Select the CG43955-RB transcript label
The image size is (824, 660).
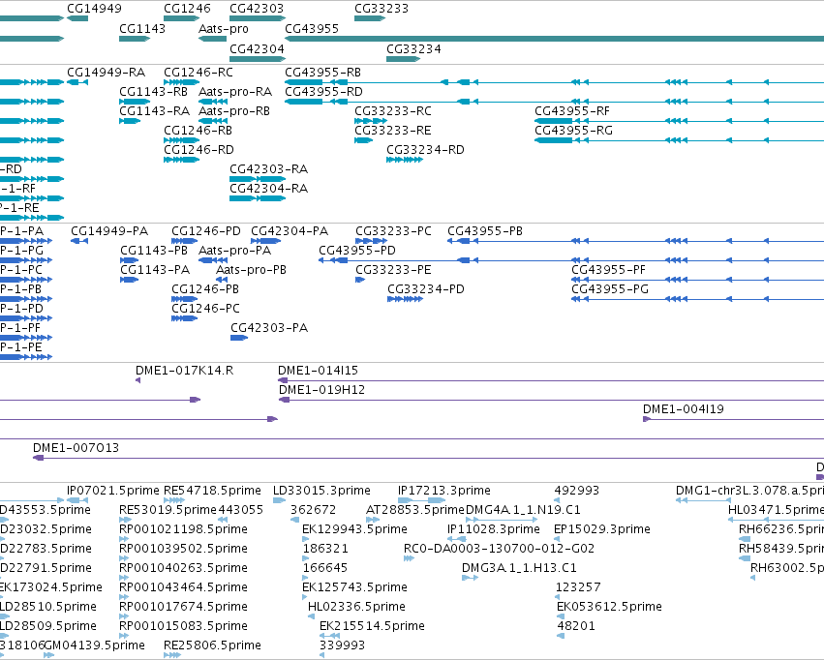coord(323,72)
